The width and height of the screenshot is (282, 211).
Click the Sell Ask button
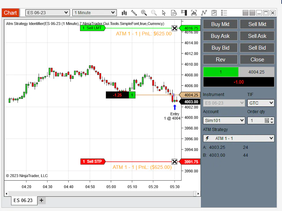tap(257, 36)
